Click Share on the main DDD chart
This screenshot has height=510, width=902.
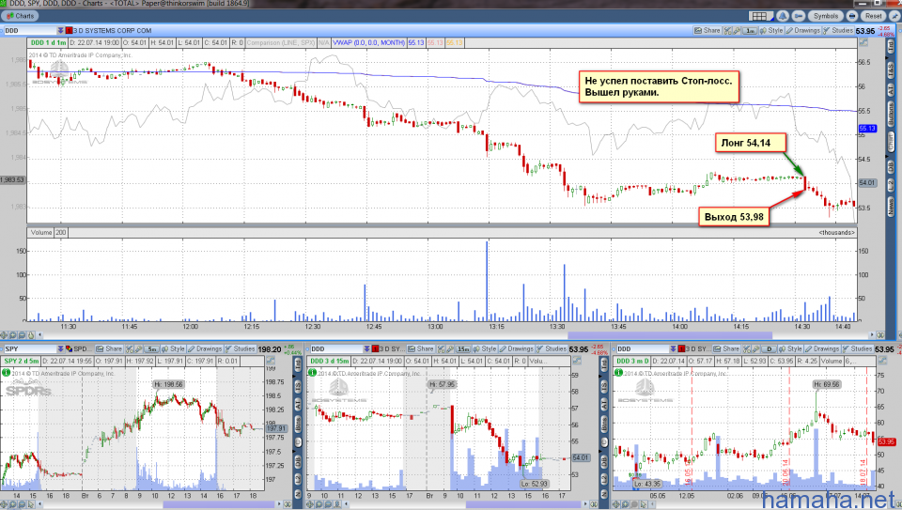coord(708,30)
